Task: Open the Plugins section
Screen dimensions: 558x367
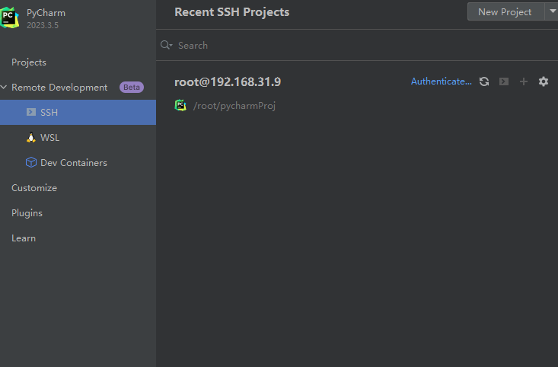Action: tap(27, 213)
